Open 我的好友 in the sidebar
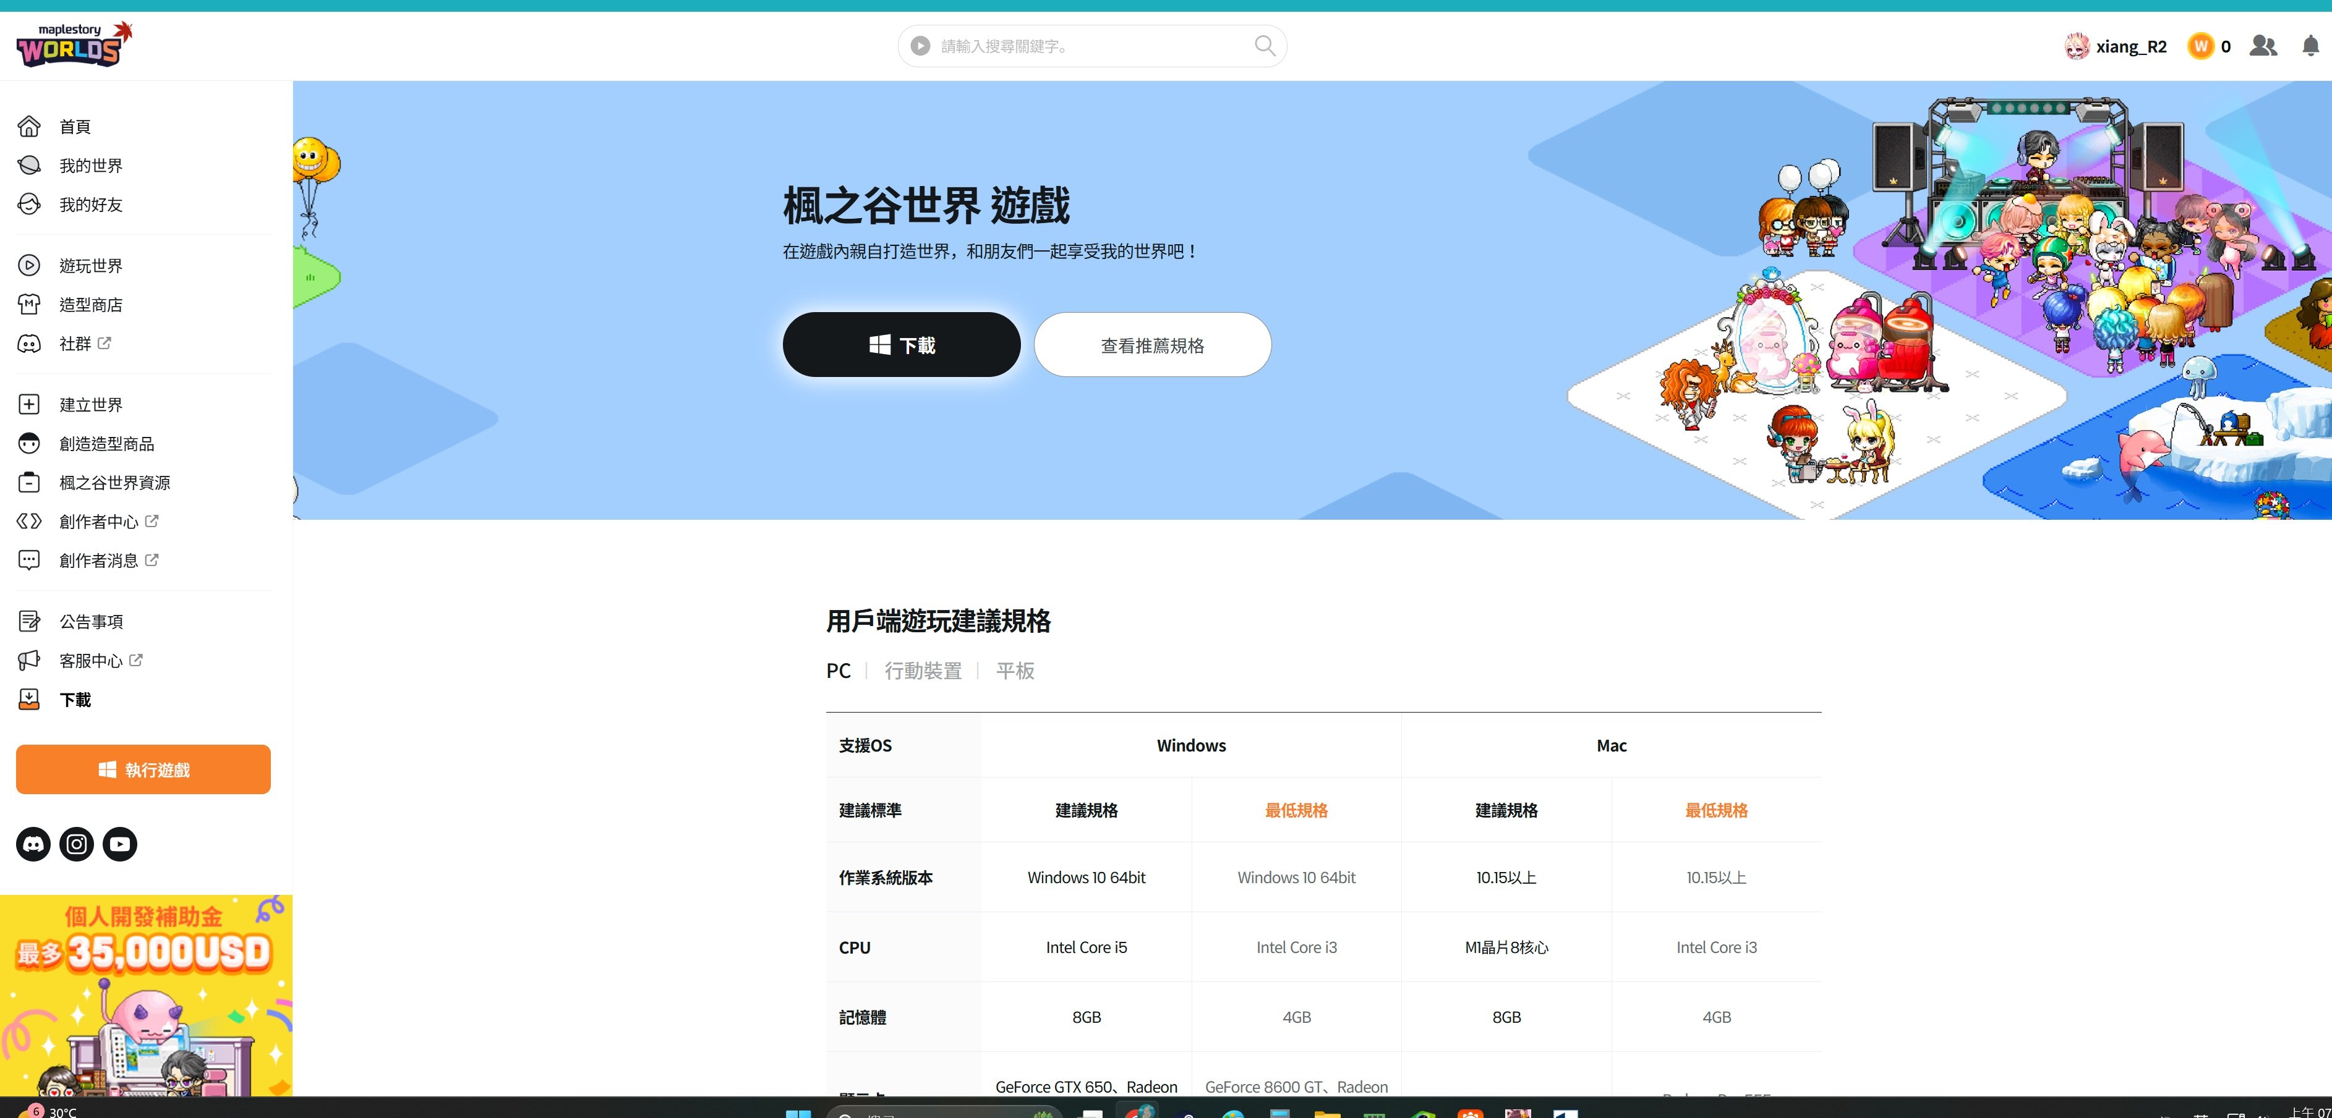 pyautogui.click(x=90, y=205)
